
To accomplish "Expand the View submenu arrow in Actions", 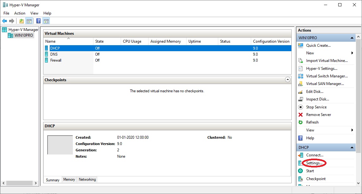I will [352, 130].
